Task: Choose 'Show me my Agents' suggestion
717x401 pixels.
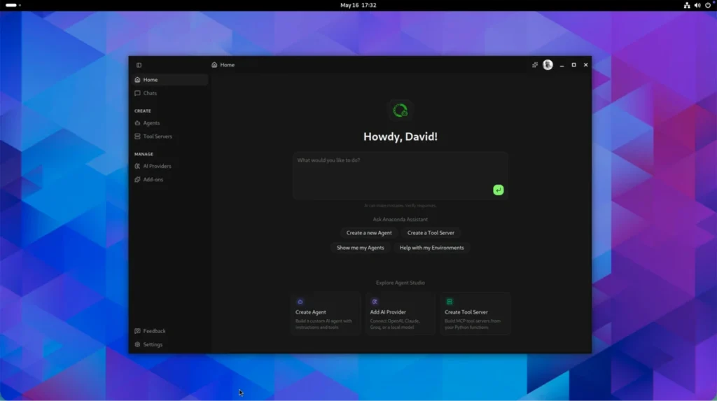Action: click(361, 248)
